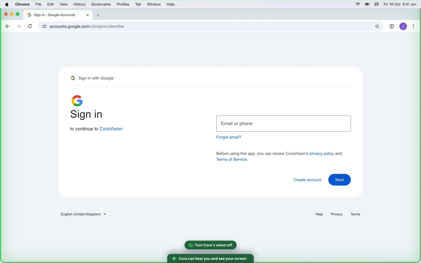Open a new tab with plus icon
This screenshot has height=263, width=421.
pos(98,15)
